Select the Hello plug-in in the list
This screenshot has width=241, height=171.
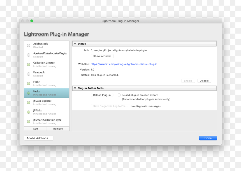tap(47, 93)
